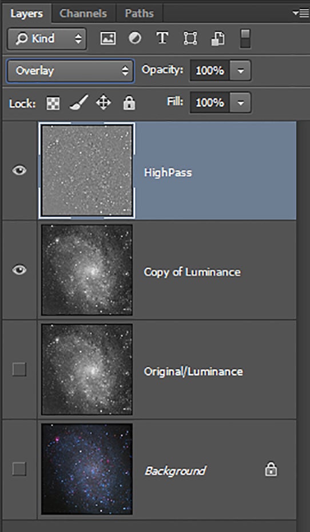This screenshot has height=532, width=310.
Task: Filter layers by pixel layer icon
Action: point(108,38)
